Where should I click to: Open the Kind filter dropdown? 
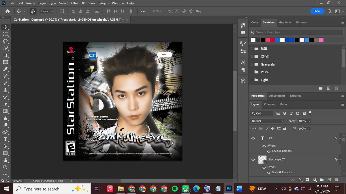click(x=262, y=113)
